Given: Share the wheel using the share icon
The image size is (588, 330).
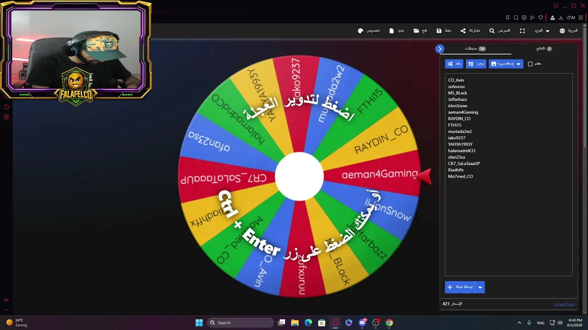Looking at the screenshot, I should [x=470, y=31].
